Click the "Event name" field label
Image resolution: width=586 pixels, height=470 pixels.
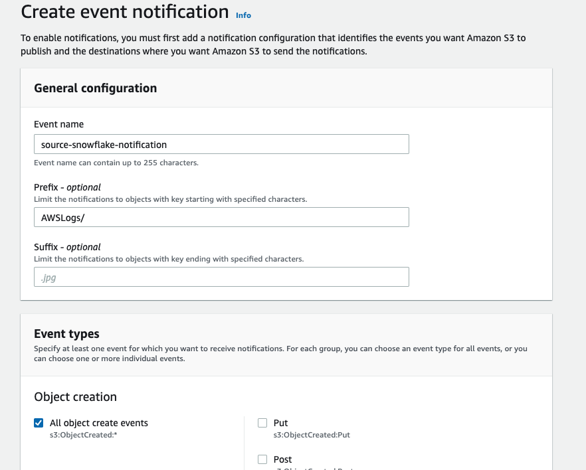click(x=58, y=124)
